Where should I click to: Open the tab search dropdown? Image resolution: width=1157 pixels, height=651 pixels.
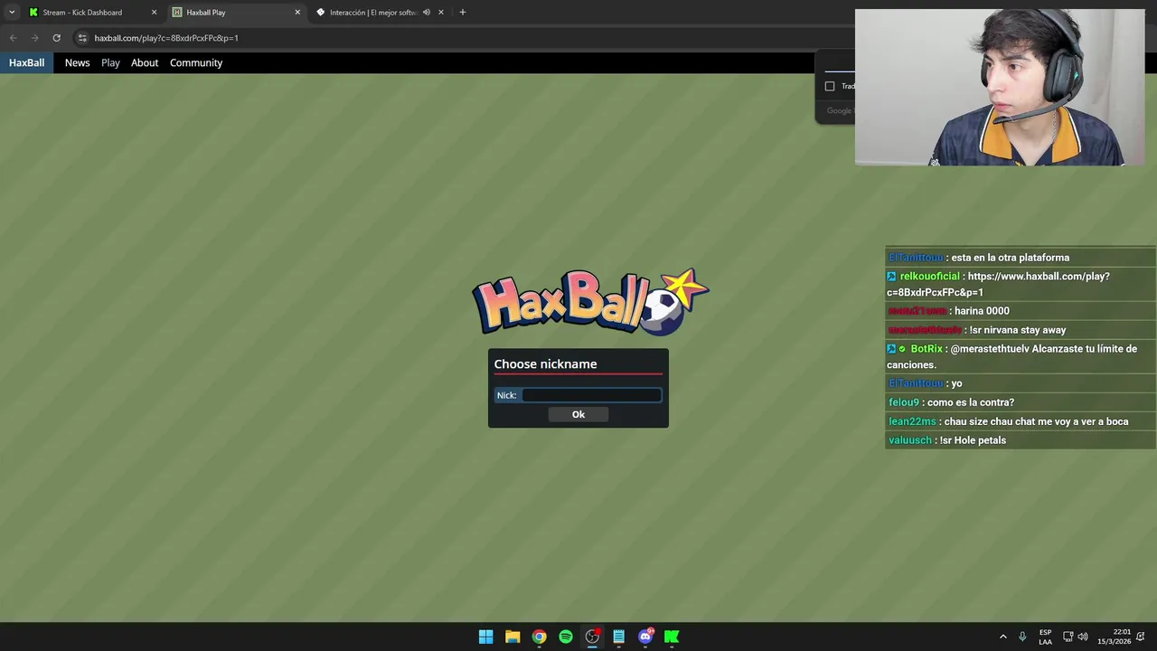(12, 13)
